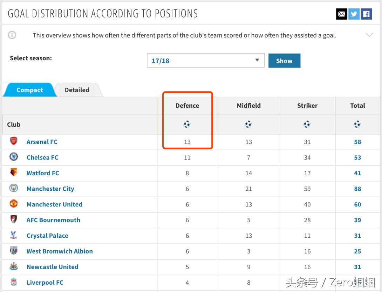Sort by Striker goals ball icon
382x292 pixels.
pos(307,124)
